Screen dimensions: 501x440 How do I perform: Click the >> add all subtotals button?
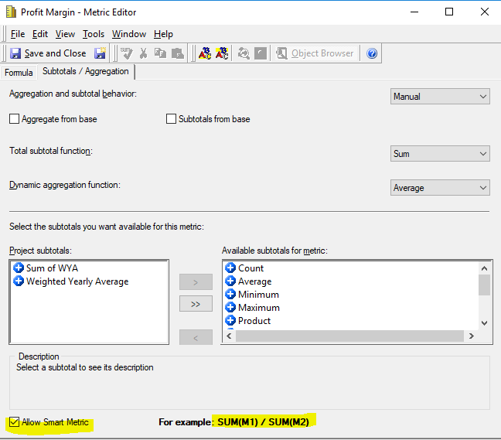tap(196, 304)
